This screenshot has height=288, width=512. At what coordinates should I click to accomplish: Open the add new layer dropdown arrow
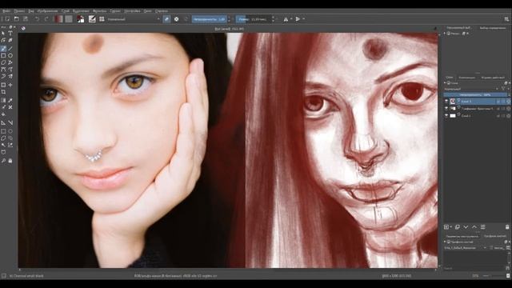click(451, 227)
